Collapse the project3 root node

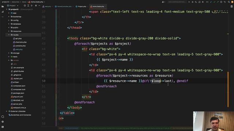click(7, 9)
